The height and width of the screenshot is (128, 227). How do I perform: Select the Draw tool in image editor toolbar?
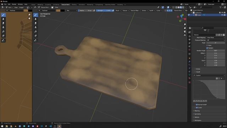pos(3,15)
